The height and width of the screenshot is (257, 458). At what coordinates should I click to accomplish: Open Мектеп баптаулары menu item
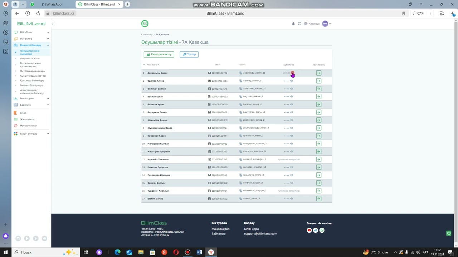(31, 85)
